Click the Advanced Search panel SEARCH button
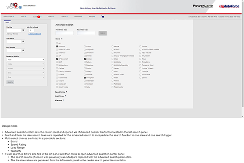Screen dimensions: 244x163 pos(103,33)
